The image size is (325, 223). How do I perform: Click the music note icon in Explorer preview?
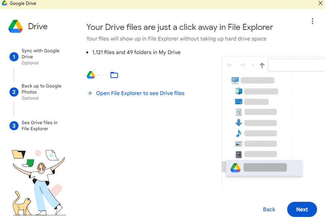coord(239,133)
